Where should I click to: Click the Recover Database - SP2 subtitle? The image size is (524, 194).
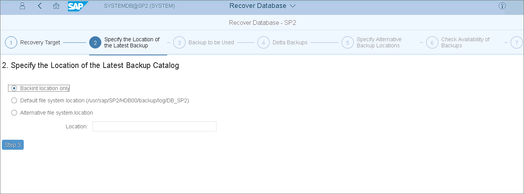[x=262, y=23]
